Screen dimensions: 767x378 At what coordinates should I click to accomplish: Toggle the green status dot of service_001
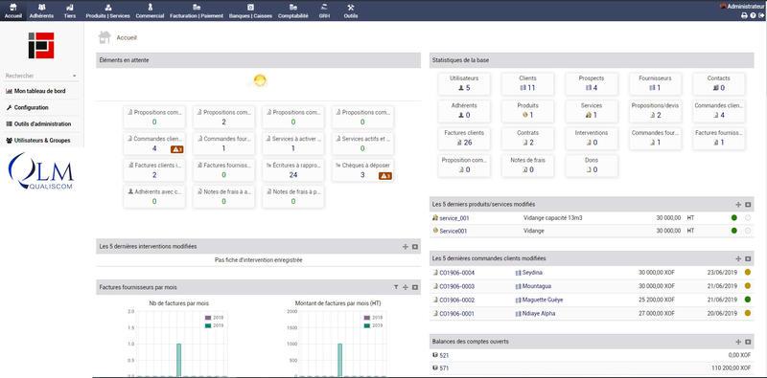click(733, 217)
